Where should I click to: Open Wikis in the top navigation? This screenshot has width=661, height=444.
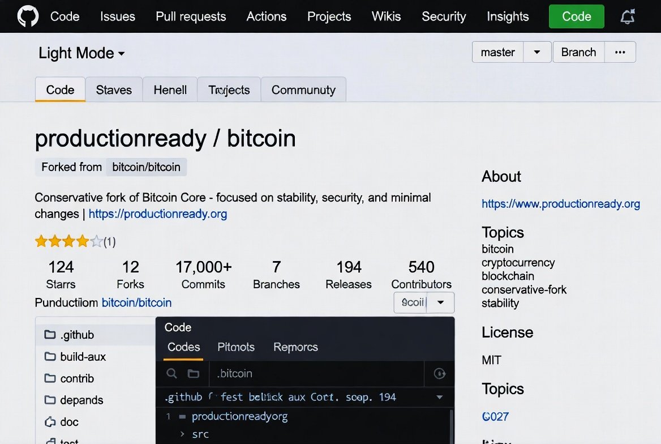386,16
